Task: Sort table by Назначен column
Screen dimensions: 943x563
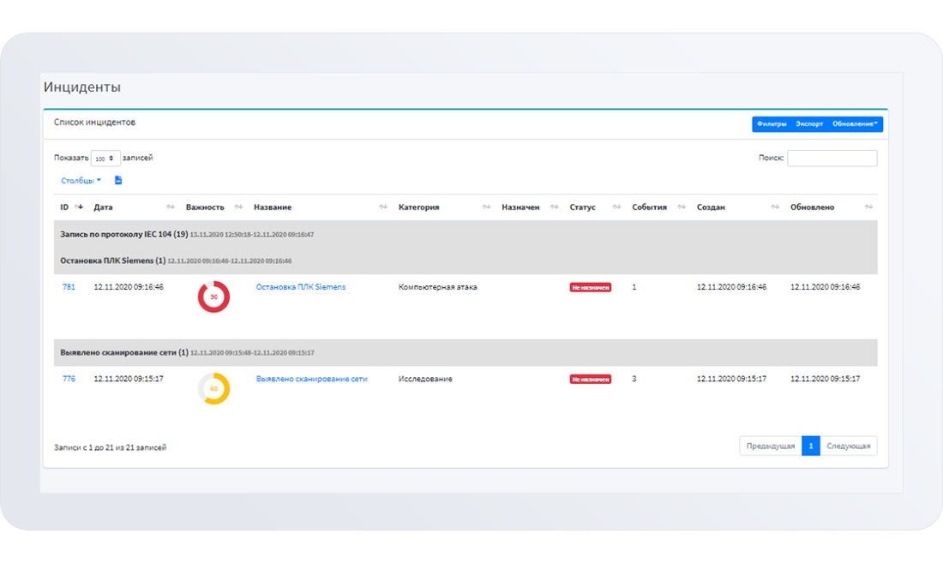Action: coord(555,207)
